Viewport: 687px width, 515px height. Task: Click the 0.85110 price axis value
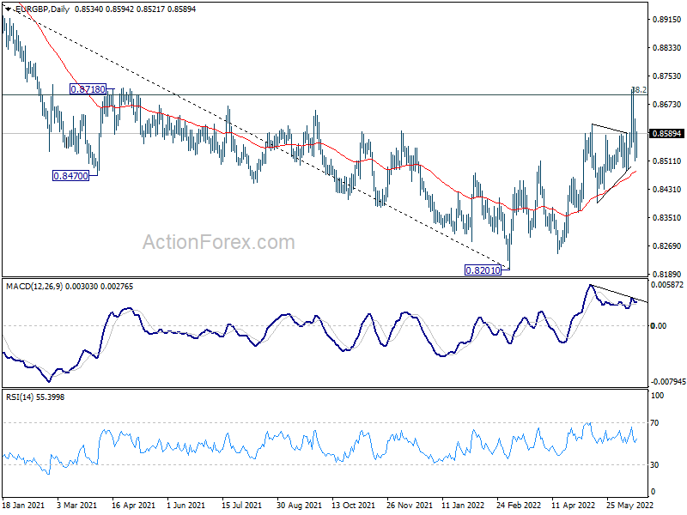667,161
